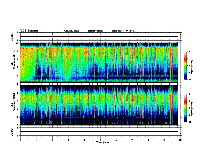Click the "Time (min)" x-axis label

pos(103,142)
